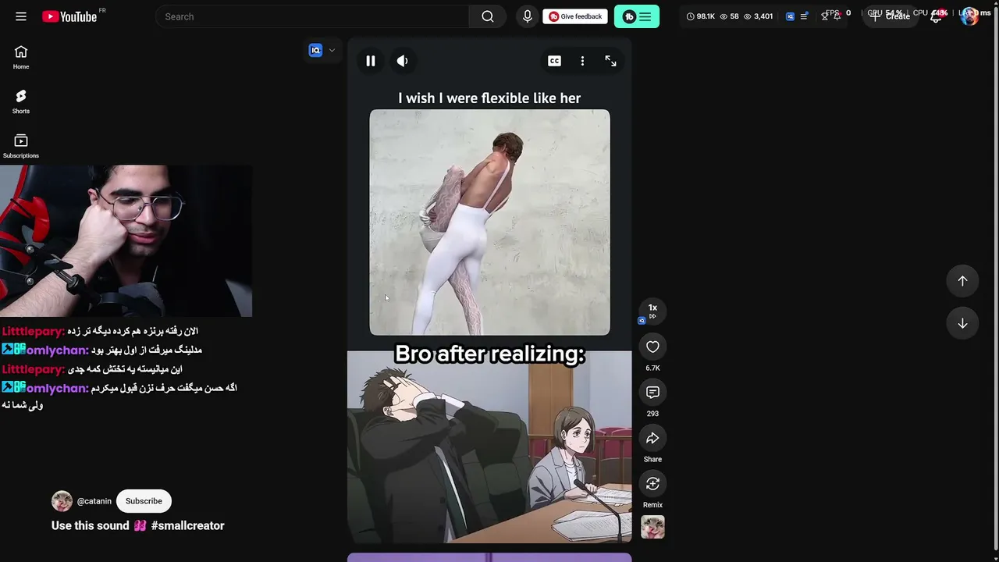Click the Create button in header

(x=891, y=16)
